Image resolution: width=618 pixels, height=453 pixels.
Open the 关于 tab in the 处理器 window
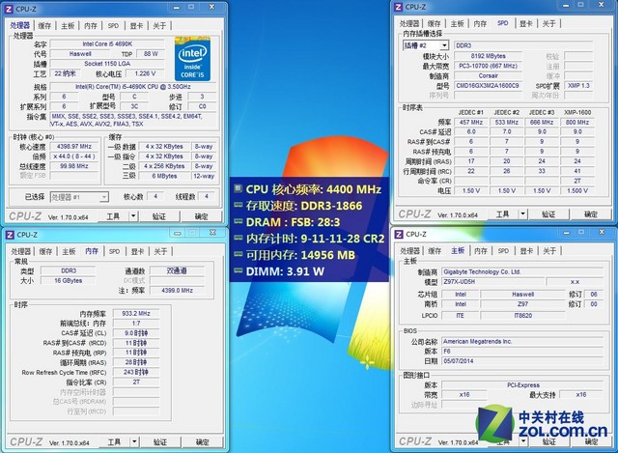point(159,26)
